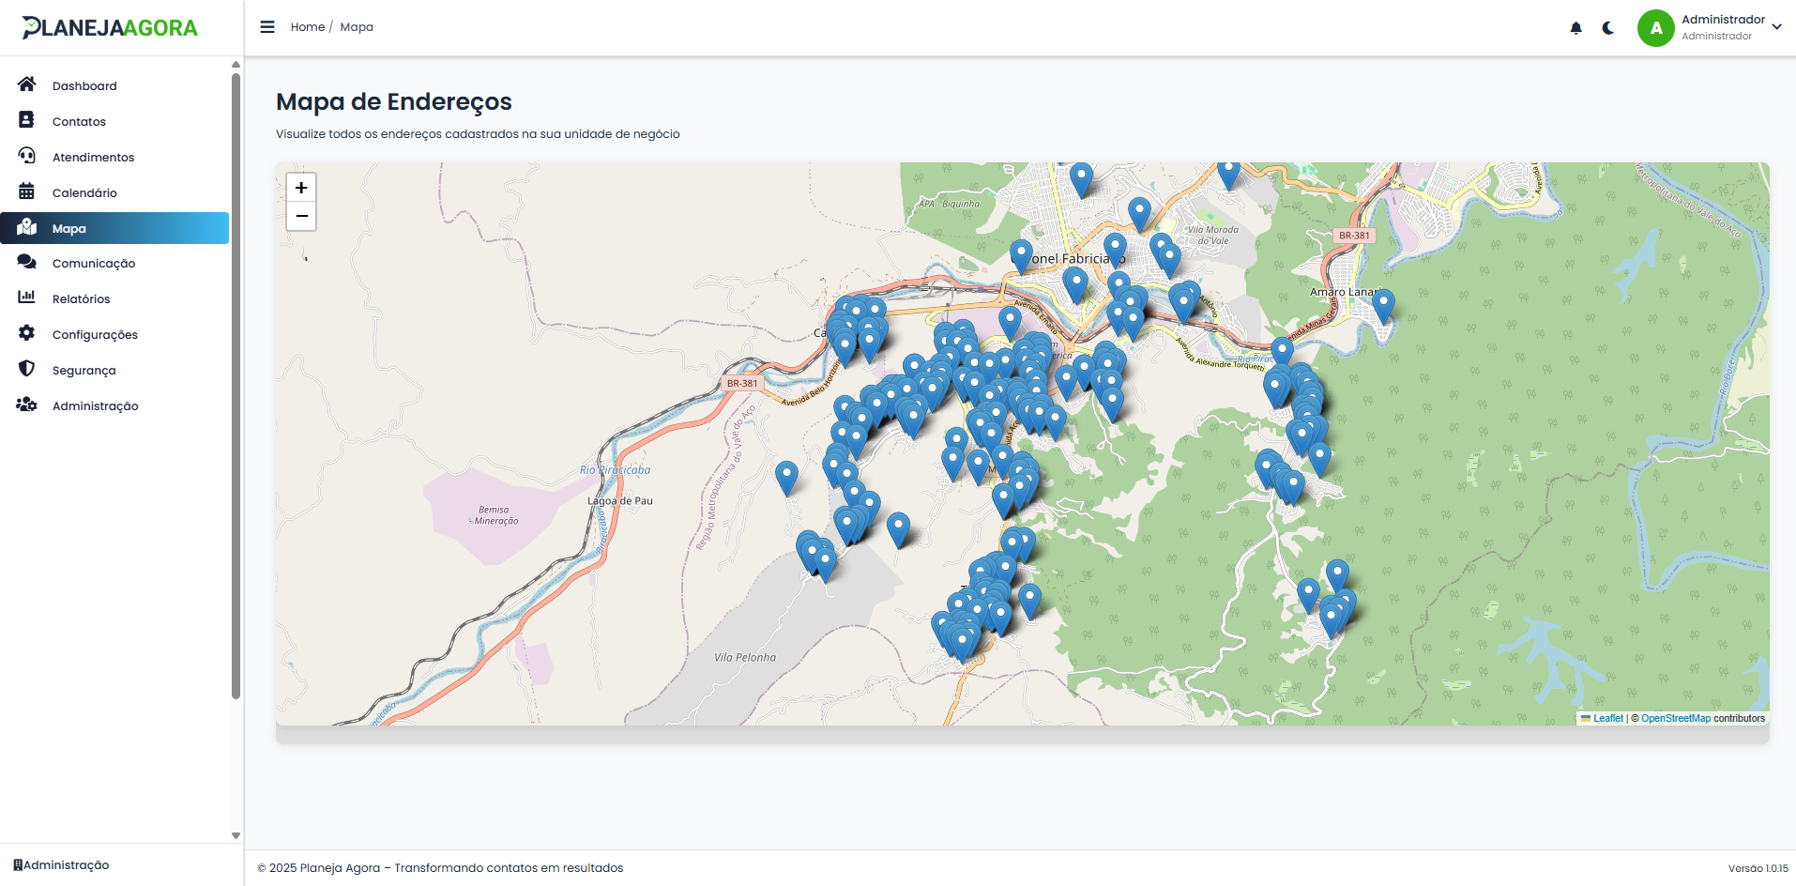
Task: Select Configurações in the sidebar
Action: [x=95, y=335]
